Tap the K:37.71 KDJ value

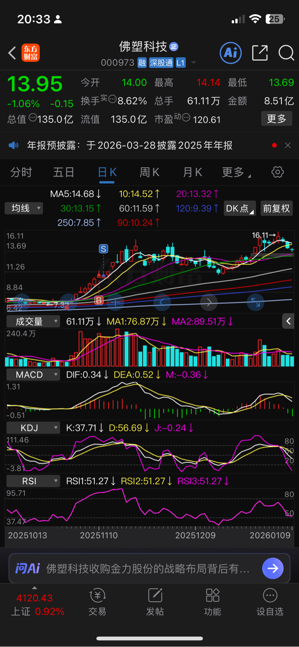(x=84, y=428)
